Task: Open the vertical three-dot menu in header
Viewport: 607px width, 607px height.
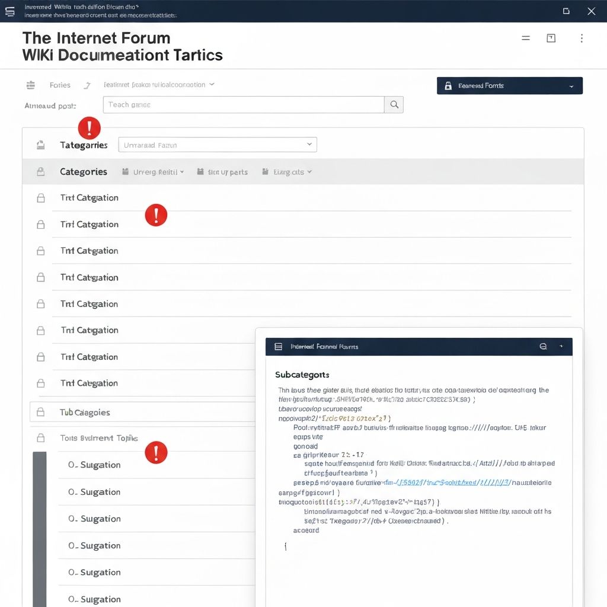Action: tap(582, 39)
